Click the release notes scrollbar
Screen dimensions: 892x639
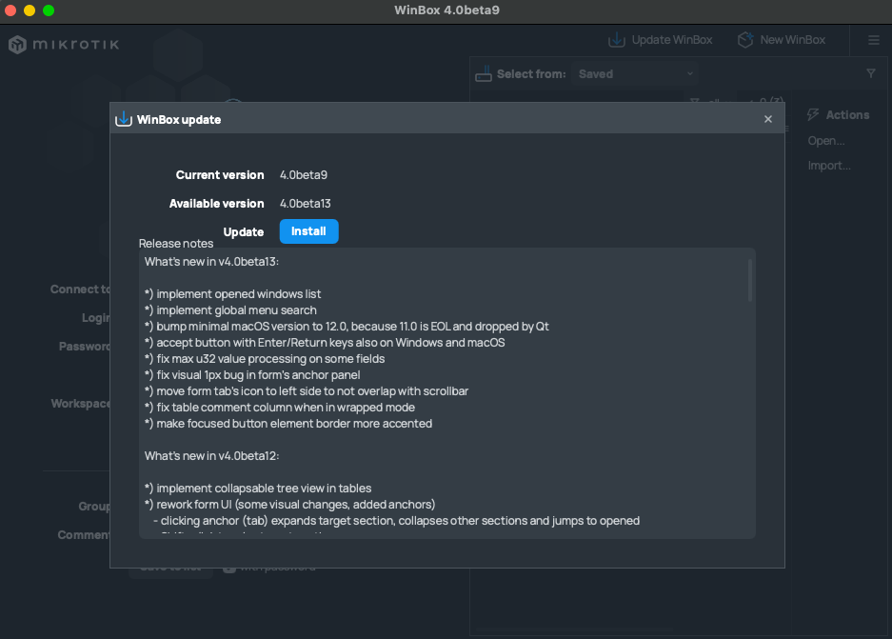click(x=750, y=280)
